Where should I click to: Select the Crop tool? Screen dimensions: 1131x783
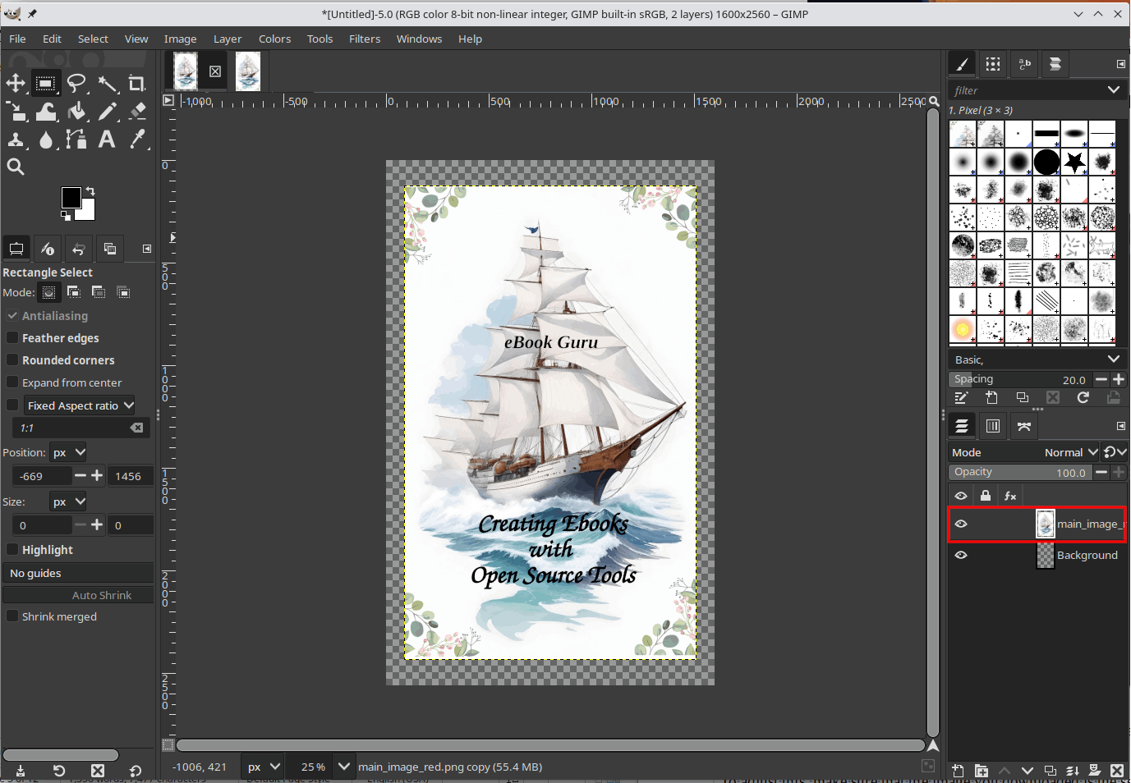tap(136, 83)
